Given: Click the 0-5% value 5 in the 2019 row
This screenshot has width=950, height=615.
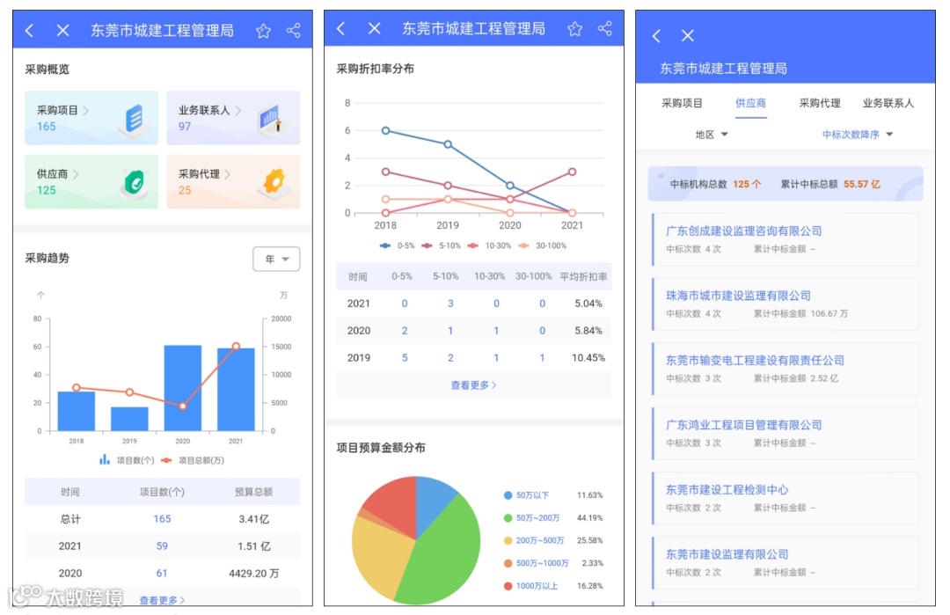Looking at the screenshot, I should click(x=405, y=358).
